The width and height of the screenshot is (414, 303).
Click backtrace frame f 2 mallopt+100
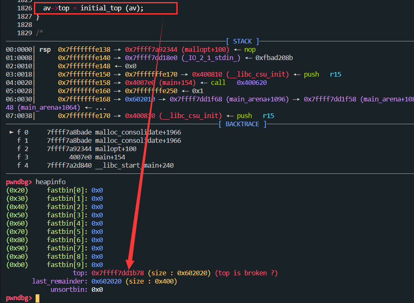[x=77, y=149]
